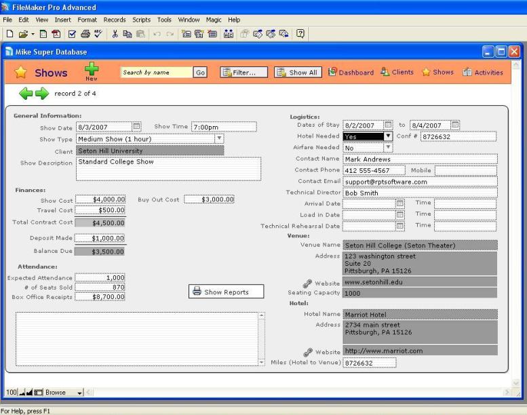Navigate to Dashboard link

point(351,73)
